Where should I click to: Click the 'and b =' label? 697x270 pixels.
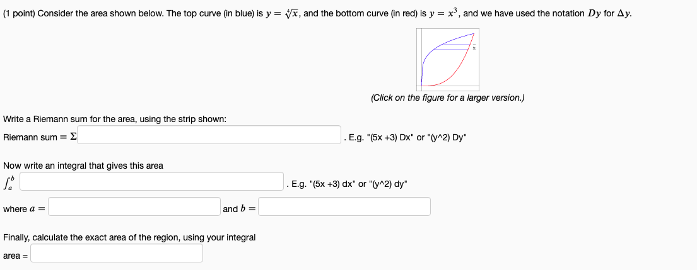coord(239,209)
